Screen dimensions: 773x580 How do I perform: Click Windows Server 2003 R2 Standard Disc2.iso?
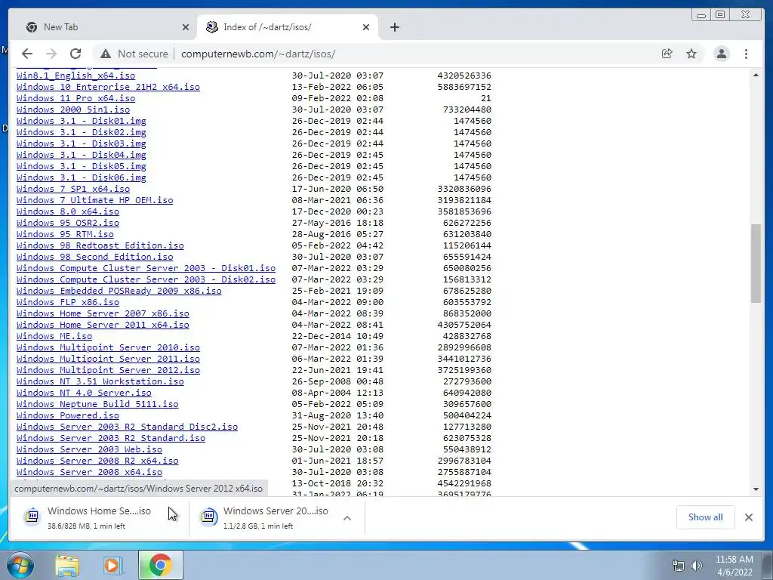coord(127,427)
